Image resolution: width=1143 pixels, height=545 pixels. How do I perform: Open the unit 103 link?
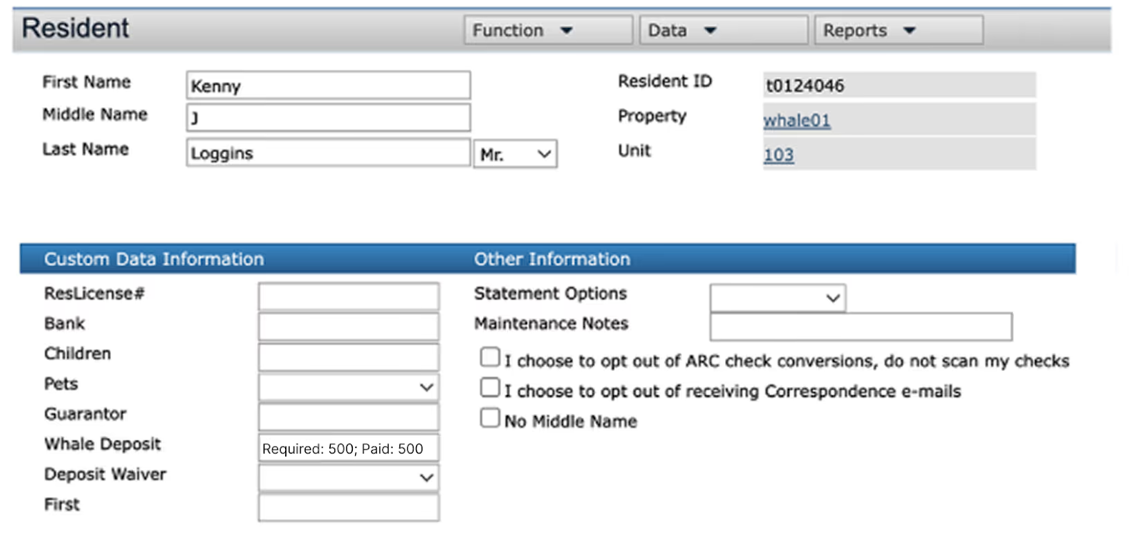click(779, 154)
